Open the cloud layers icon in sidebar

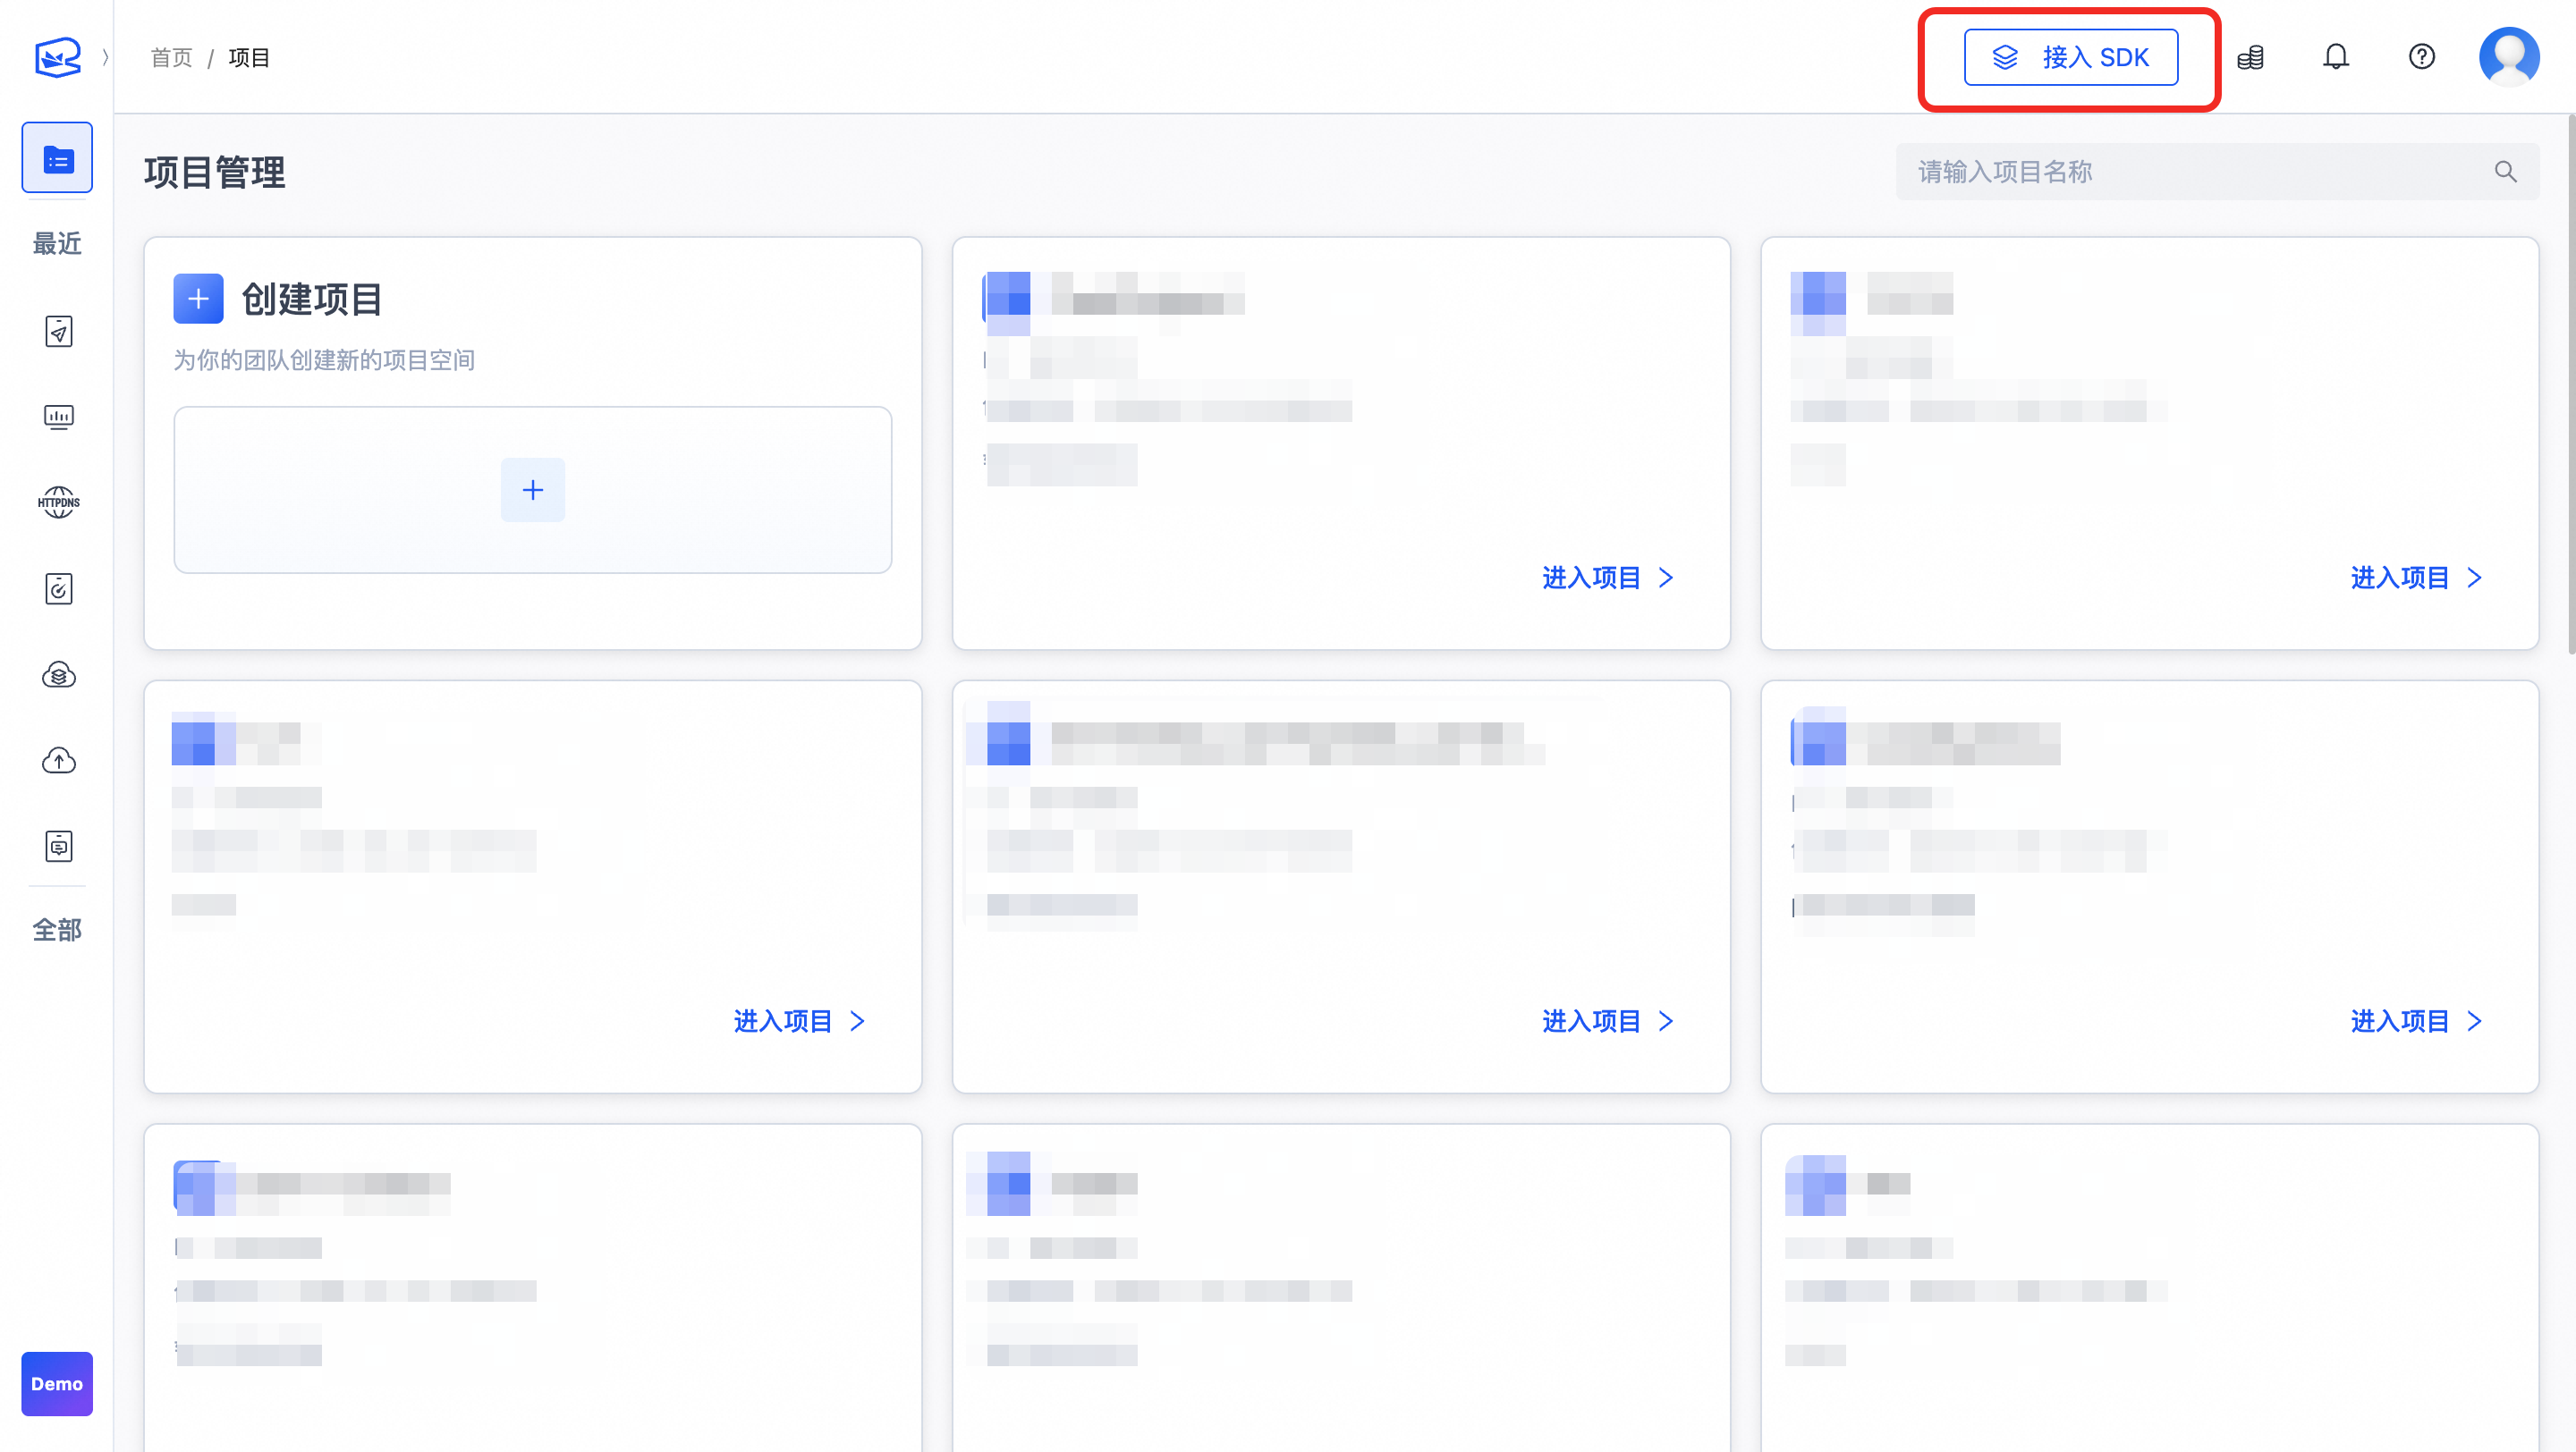pyautogui.click(x=58, y=674)
